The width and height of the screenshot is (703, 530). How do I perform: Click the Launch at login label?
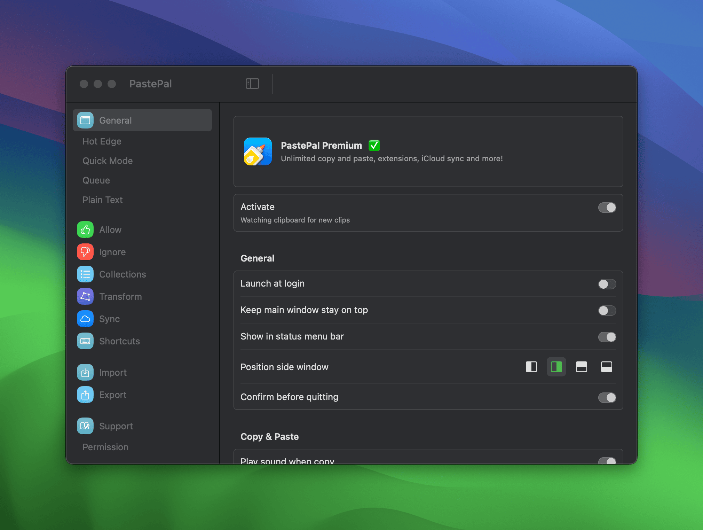coord(272,283)
